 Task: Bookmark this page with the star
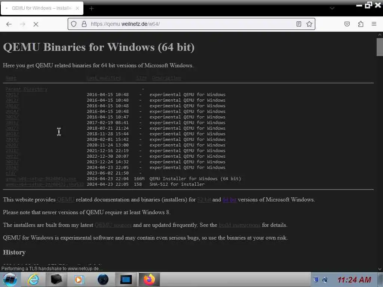(309, 24)
